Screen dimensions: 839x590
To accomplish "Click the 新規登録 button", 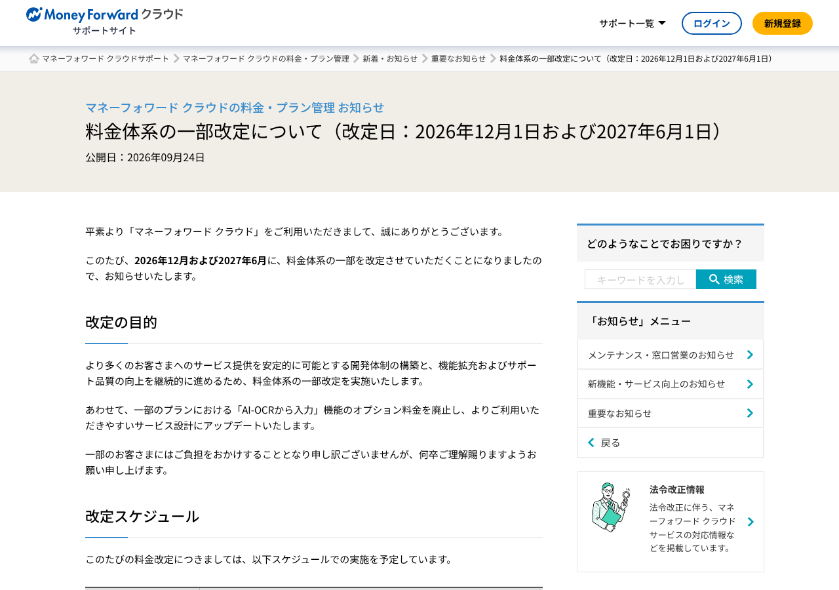I will click(783, 23).
